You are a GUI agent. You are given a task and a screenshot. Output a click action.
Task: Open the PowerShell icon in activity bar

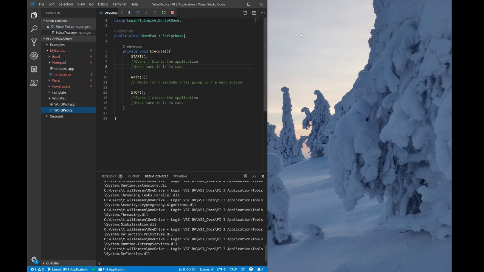(34, 83)
